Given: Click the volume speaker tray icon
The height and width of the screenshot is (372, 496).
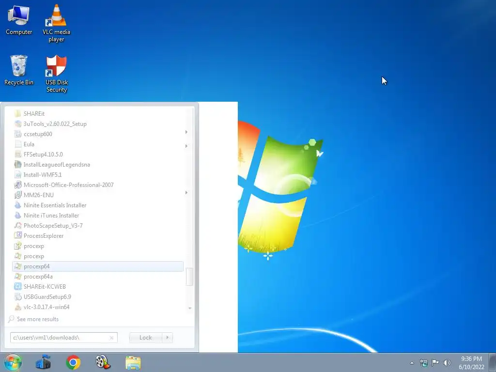Looking at the screenshot, I should click(447, 363).
